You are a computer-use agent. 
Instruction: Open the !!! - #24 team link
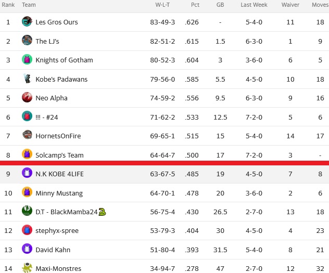pos(47,117)
